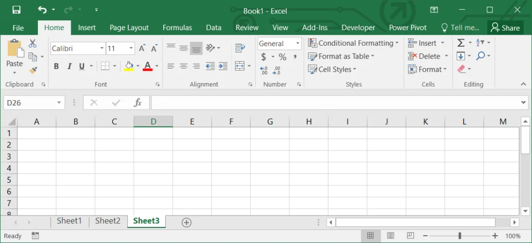Click Decrease Decimal icon
Viewport: 532px width, 243px height.
(x=276, y=70)
